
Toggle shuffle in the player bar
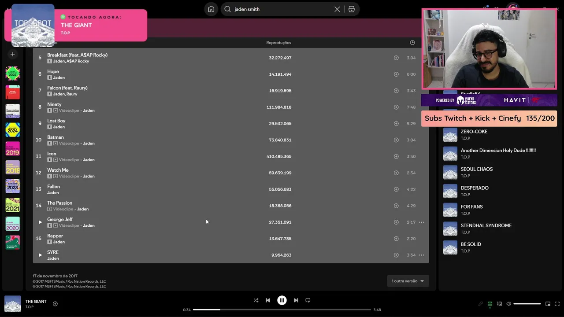click(x=256, y=300)
